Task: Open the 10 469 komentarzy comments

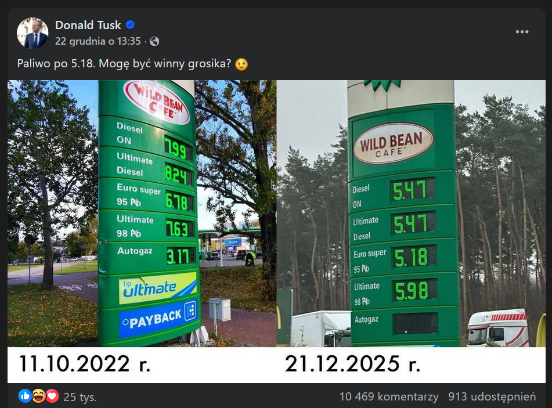Action: pos(389,397)
